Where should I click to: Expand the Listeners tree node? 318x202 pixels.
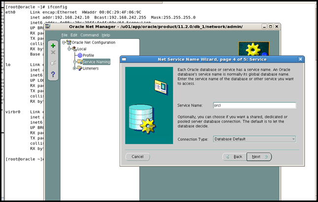[x=74, y=68]
